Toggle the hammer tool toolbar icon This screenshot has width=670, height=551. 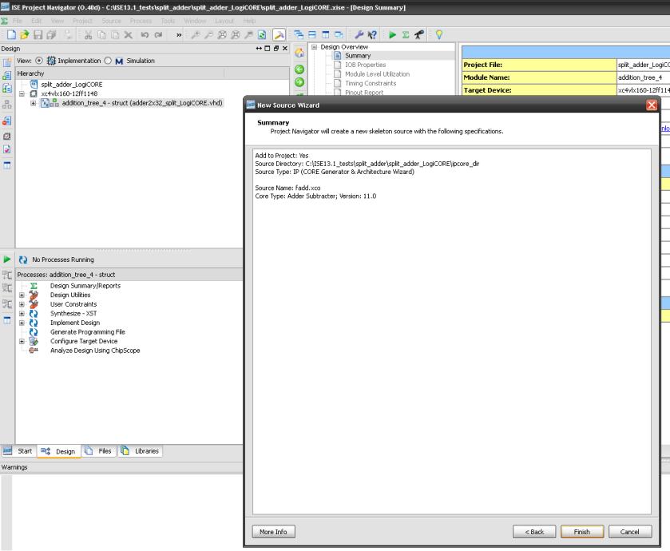[279, 34]
